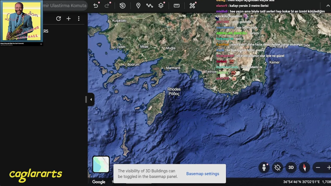The height and width of the screenshot is (186, 331).
Task: Click the Didim map label
Action: pos(121,47)
